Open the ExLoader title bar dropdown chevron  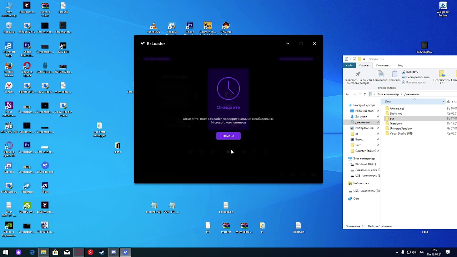pyautogui.click(x=288, y=44)
